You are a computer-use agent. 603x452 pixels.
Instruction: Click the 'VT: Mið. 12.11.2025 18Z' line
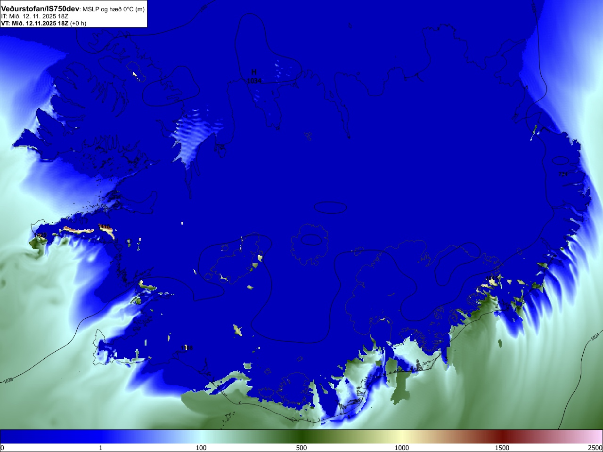tap(35, 24)
